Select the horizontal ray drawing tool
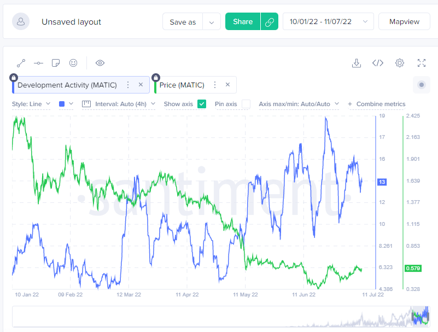 tap(38, 63)
